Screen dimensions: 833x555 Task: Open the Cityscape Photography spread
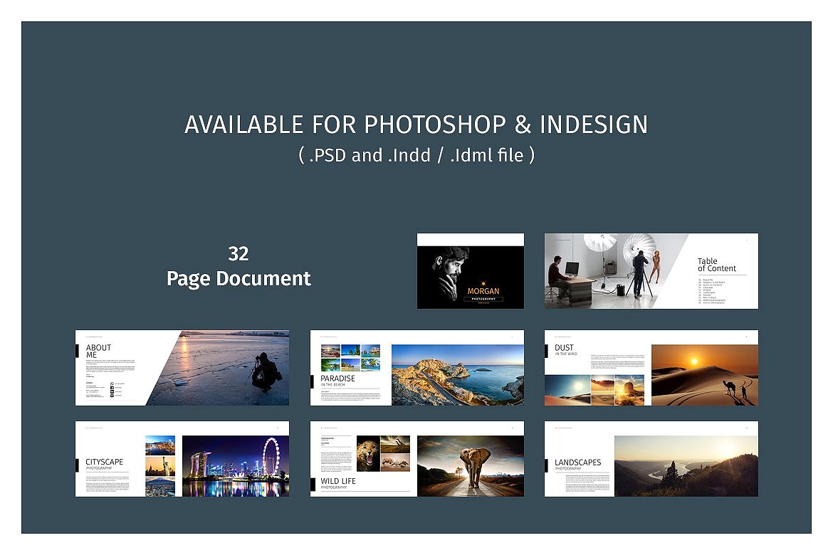click(x=182, y=459)
